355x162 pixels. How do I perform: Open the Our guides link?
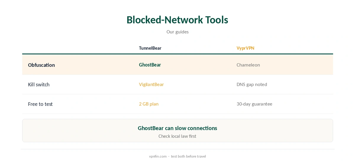coord(177,32)
